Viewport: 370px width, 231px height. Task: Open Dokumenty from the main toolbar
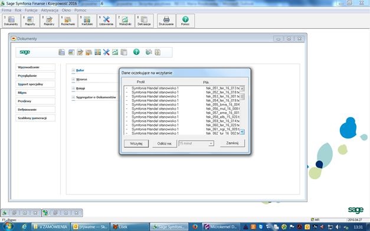pyautogui.click(x=11, y=21)
